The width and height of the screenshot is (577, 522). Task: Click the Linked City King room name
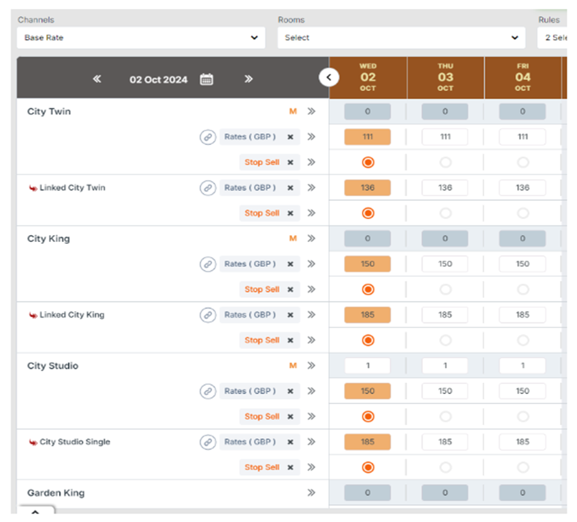[x=72, y=315]
